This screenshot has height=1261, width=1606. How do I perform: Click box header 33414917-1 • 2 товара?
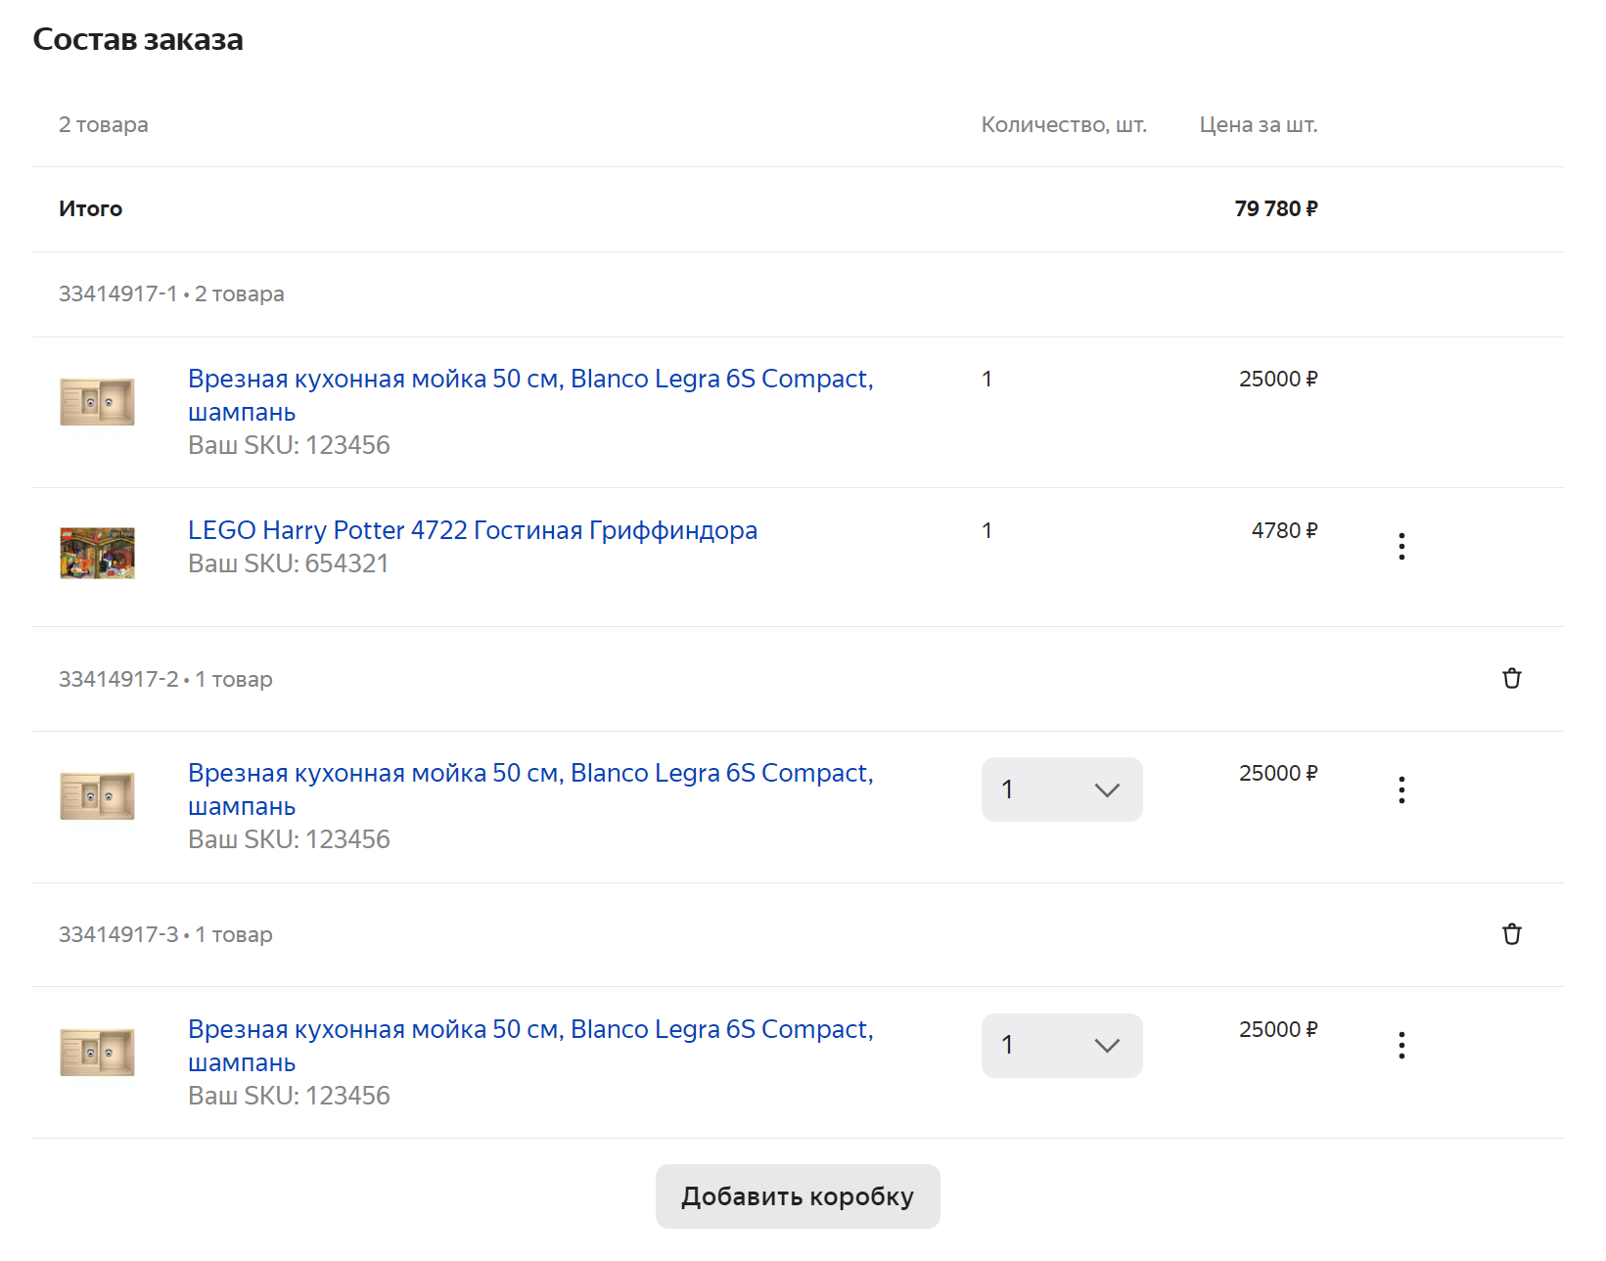(171, 294)
